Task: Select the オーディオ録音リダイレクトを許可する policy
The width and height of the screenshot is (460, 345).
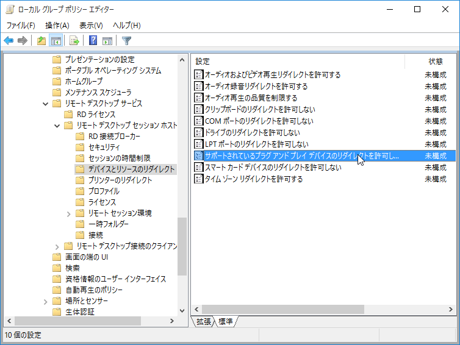Action: pyautogui.click(x=256, y=86)
